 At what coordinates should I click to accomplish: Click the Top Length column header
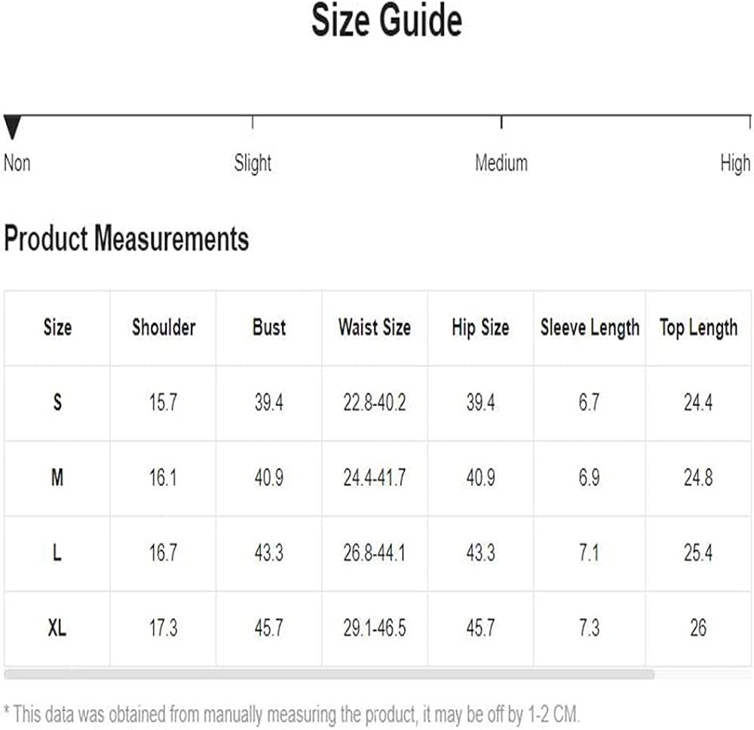(x=698, y=328)
